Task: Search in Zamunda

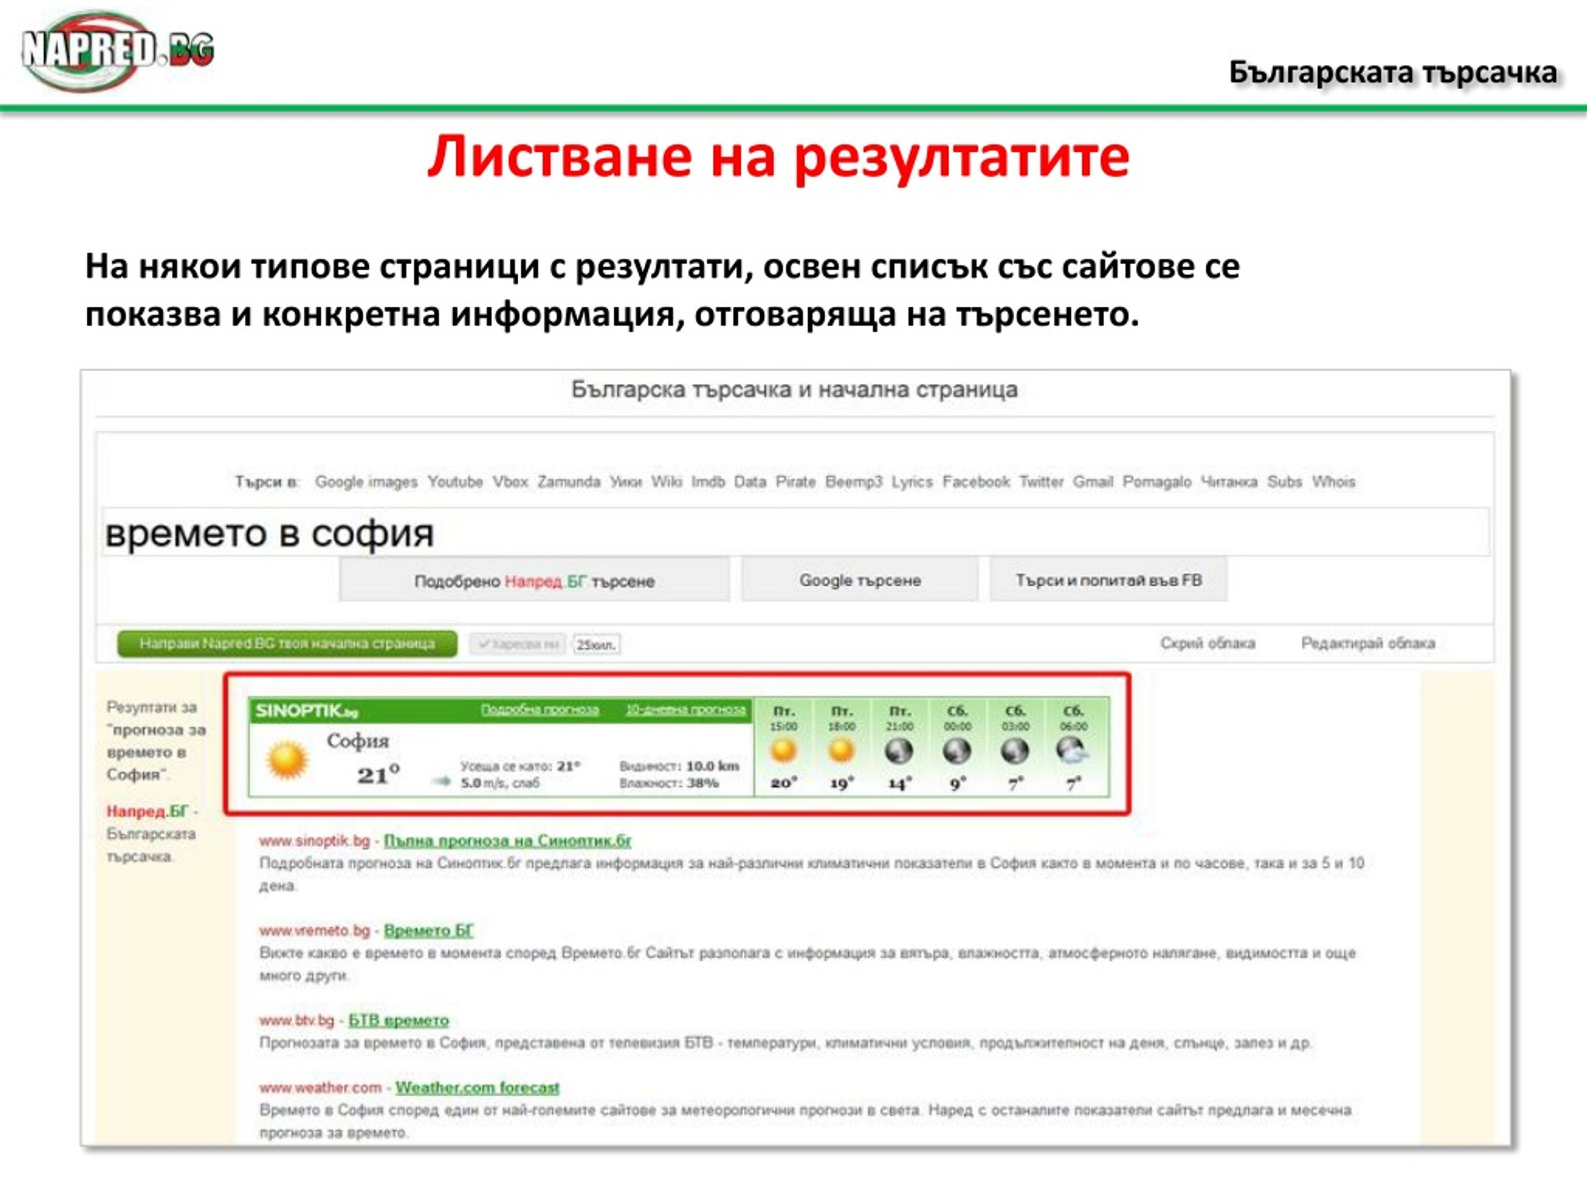Action: [569, 482]
